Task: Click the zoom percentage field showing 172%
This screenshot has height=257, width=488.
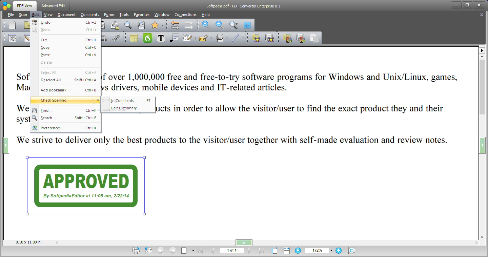Action: click(317, 251)
